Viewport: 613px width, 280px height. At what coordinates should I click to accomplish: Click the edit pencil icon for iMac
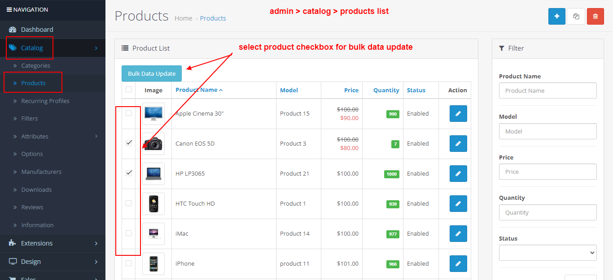tap(458, 234)
